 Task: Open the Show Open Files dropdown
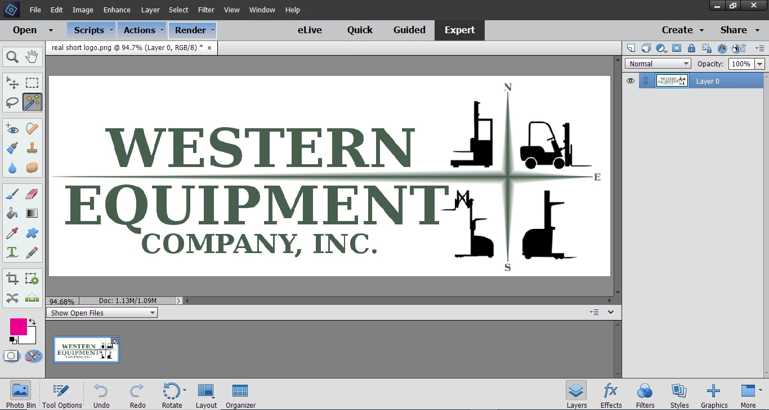coord(102,313)
